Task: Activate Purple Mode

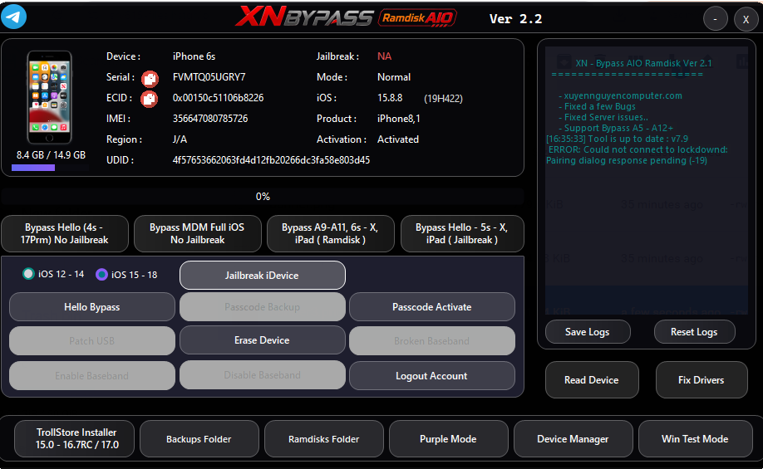Action: coord(449,439)
